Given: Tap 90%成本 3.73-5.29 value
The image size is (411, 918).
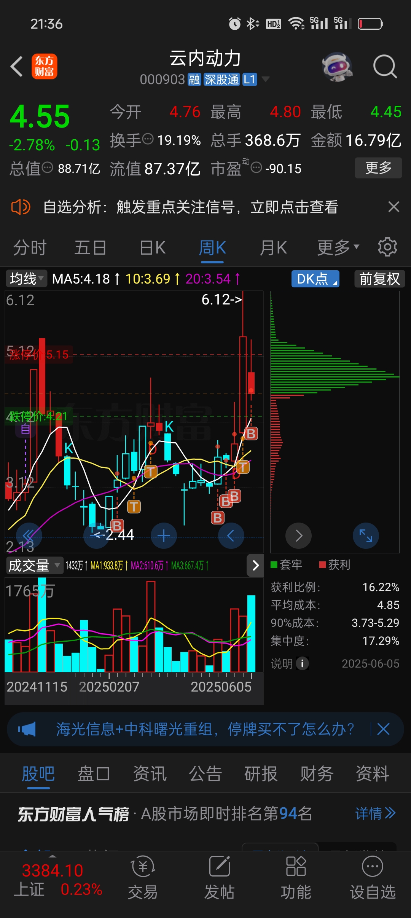Looking at the screenshot, I should pos(375,623).
